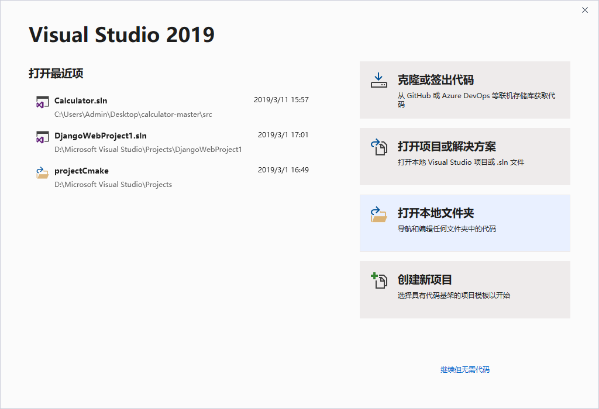
Task: Click projectCmake path D:\Microsoft Visual Studio\Projects
Action: [113, 185]
